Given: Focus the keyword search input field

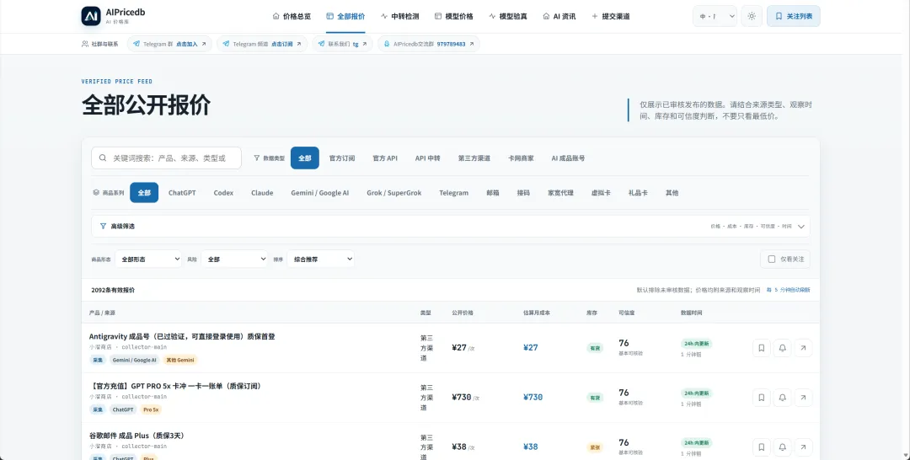Looking at the screenshot, I should coord(167,158).
